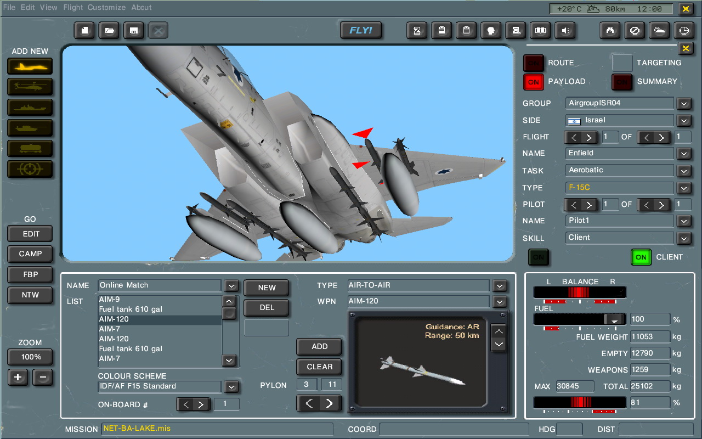The height and width of the screenshot is (439, 702).
Task: Expand the COLOUR SCHEME dropdown
Action: 231,387
